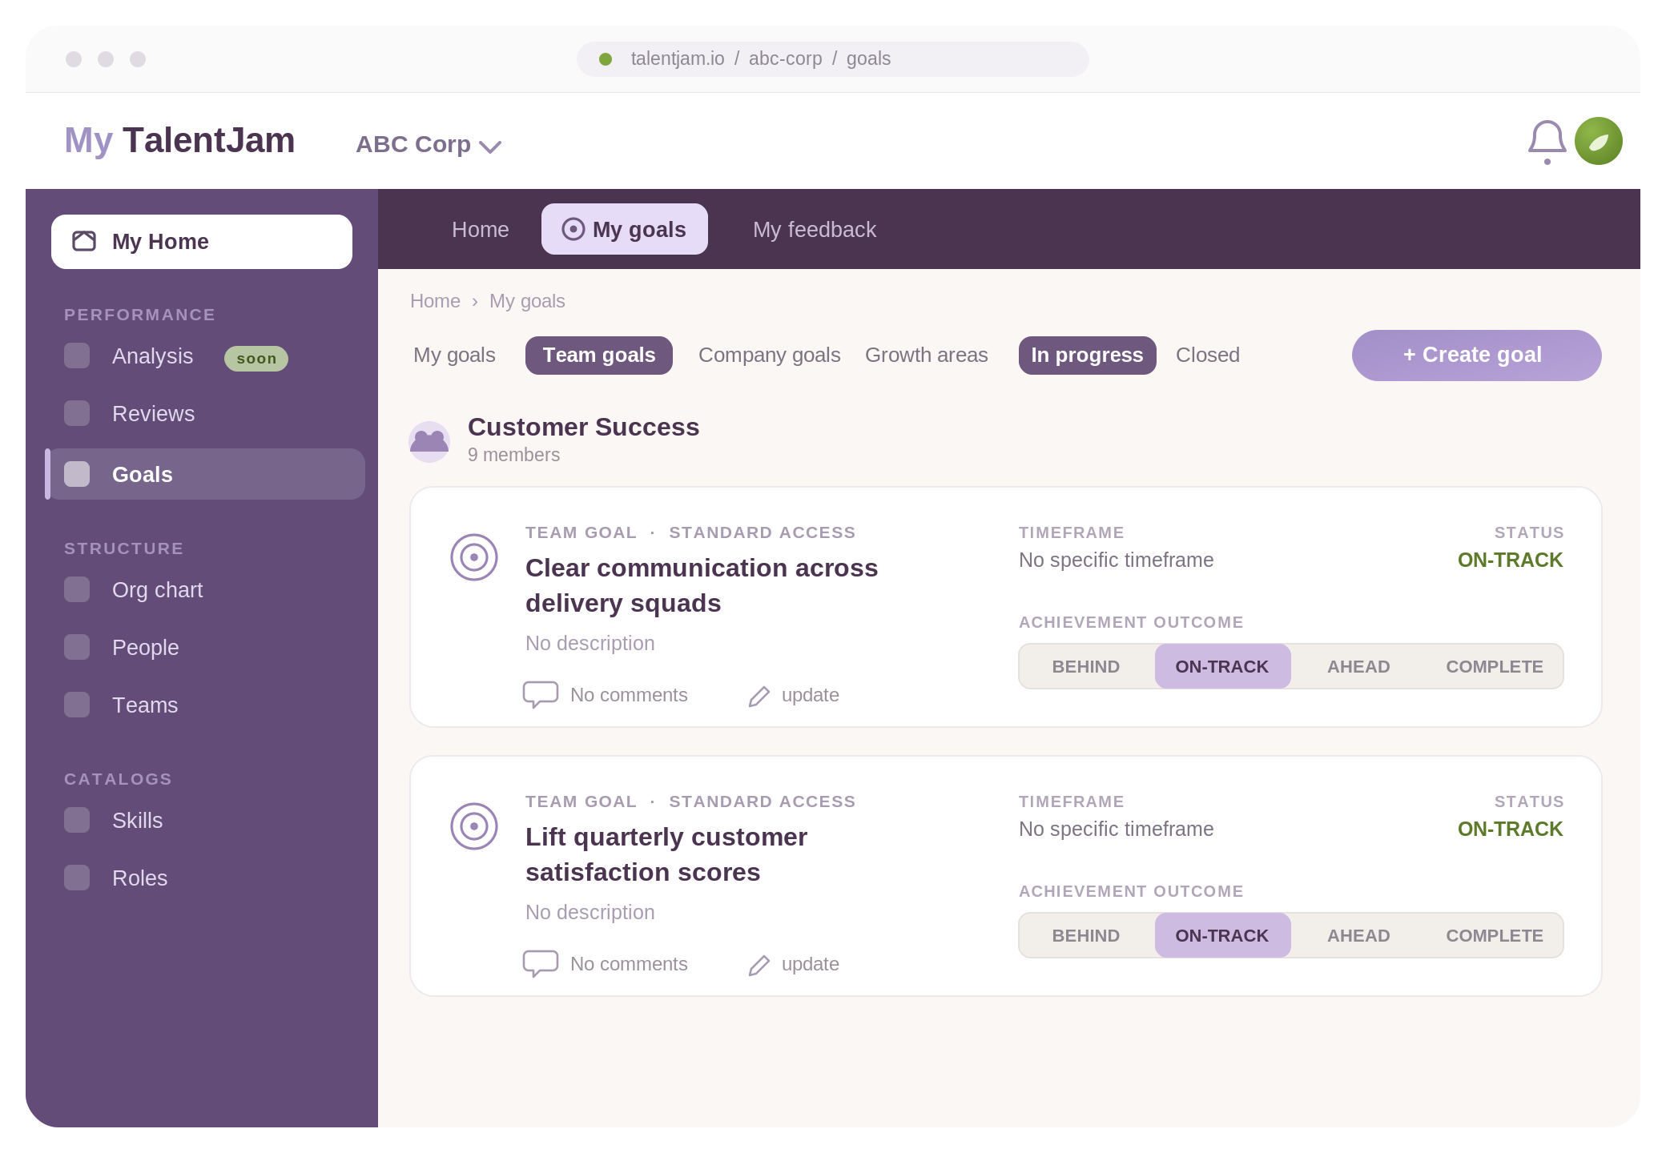The image size is (1666, 1153).
Task: Click ON-TRACK status of Clear communication goal
Action: 1510,560
